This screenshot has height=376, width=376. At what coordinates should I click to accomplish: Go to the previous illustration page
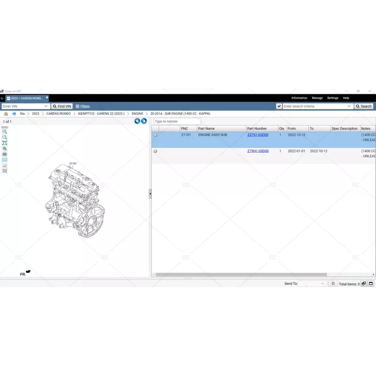(137, 121)
